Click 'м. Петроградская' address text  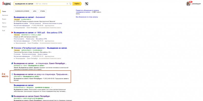[x=20, y=58]
